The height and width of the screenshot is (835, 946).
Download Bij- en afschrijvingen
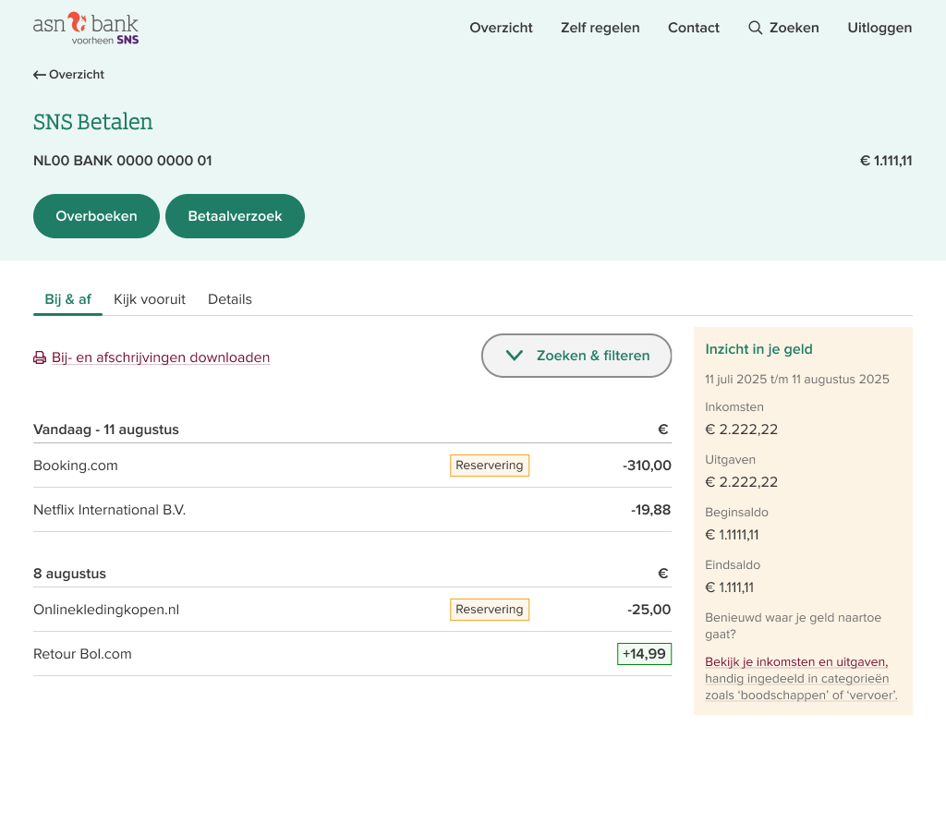(x=161, y=357)
